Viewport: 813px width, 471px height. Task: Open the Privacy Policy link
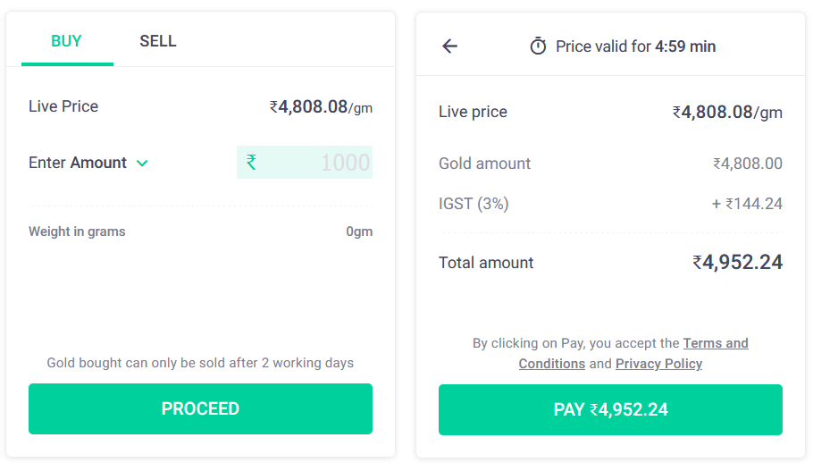click(658, 364)
